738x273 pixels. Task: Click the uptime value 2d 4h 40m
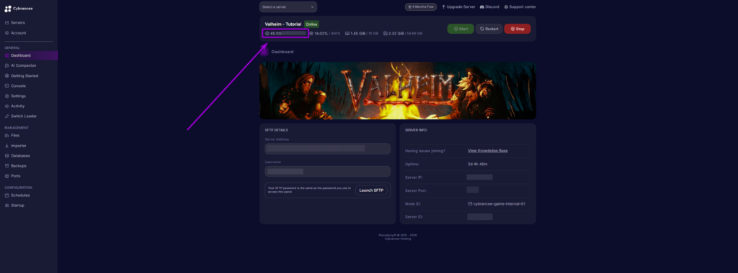478,165
